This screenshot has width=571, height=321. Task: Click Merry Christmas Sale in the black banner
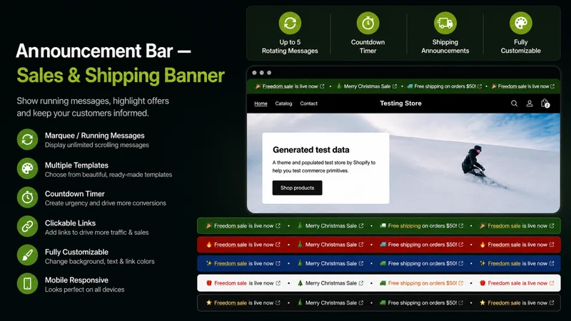tap(331, 302)
